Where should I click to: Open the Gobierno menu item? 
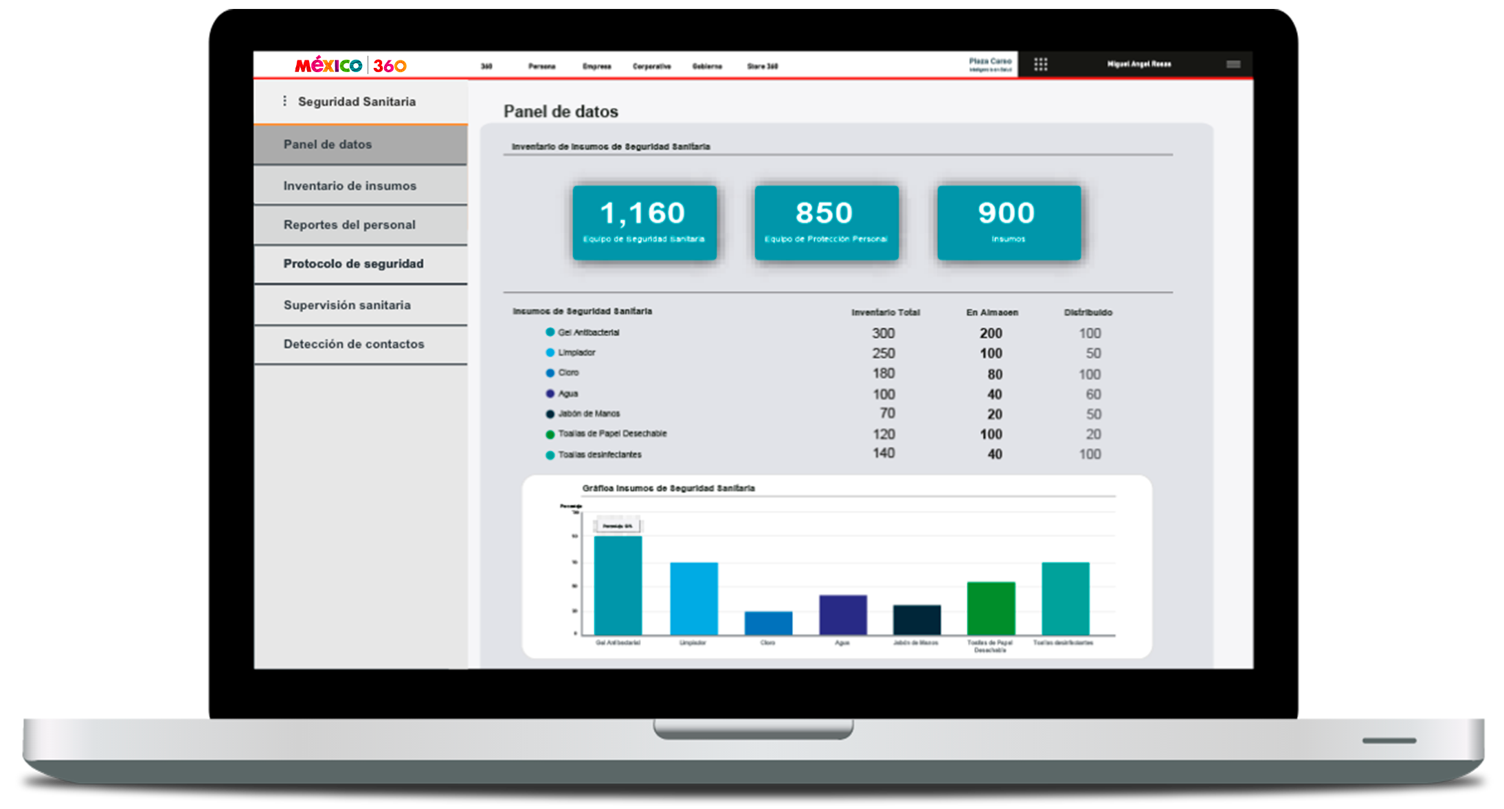(706, 67)
